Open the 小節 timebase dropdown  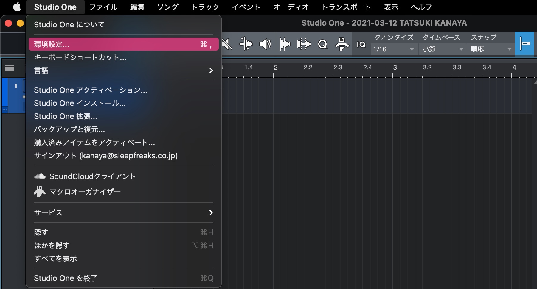click(443, 49)
